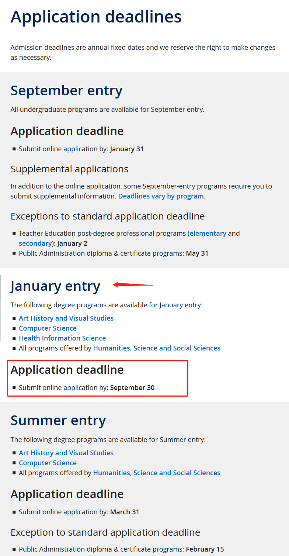Image resolution: width=289 pixels, height=556 pixels.
Task: Click the "Summer entry" heading
Action: click(x=58, y=421)
